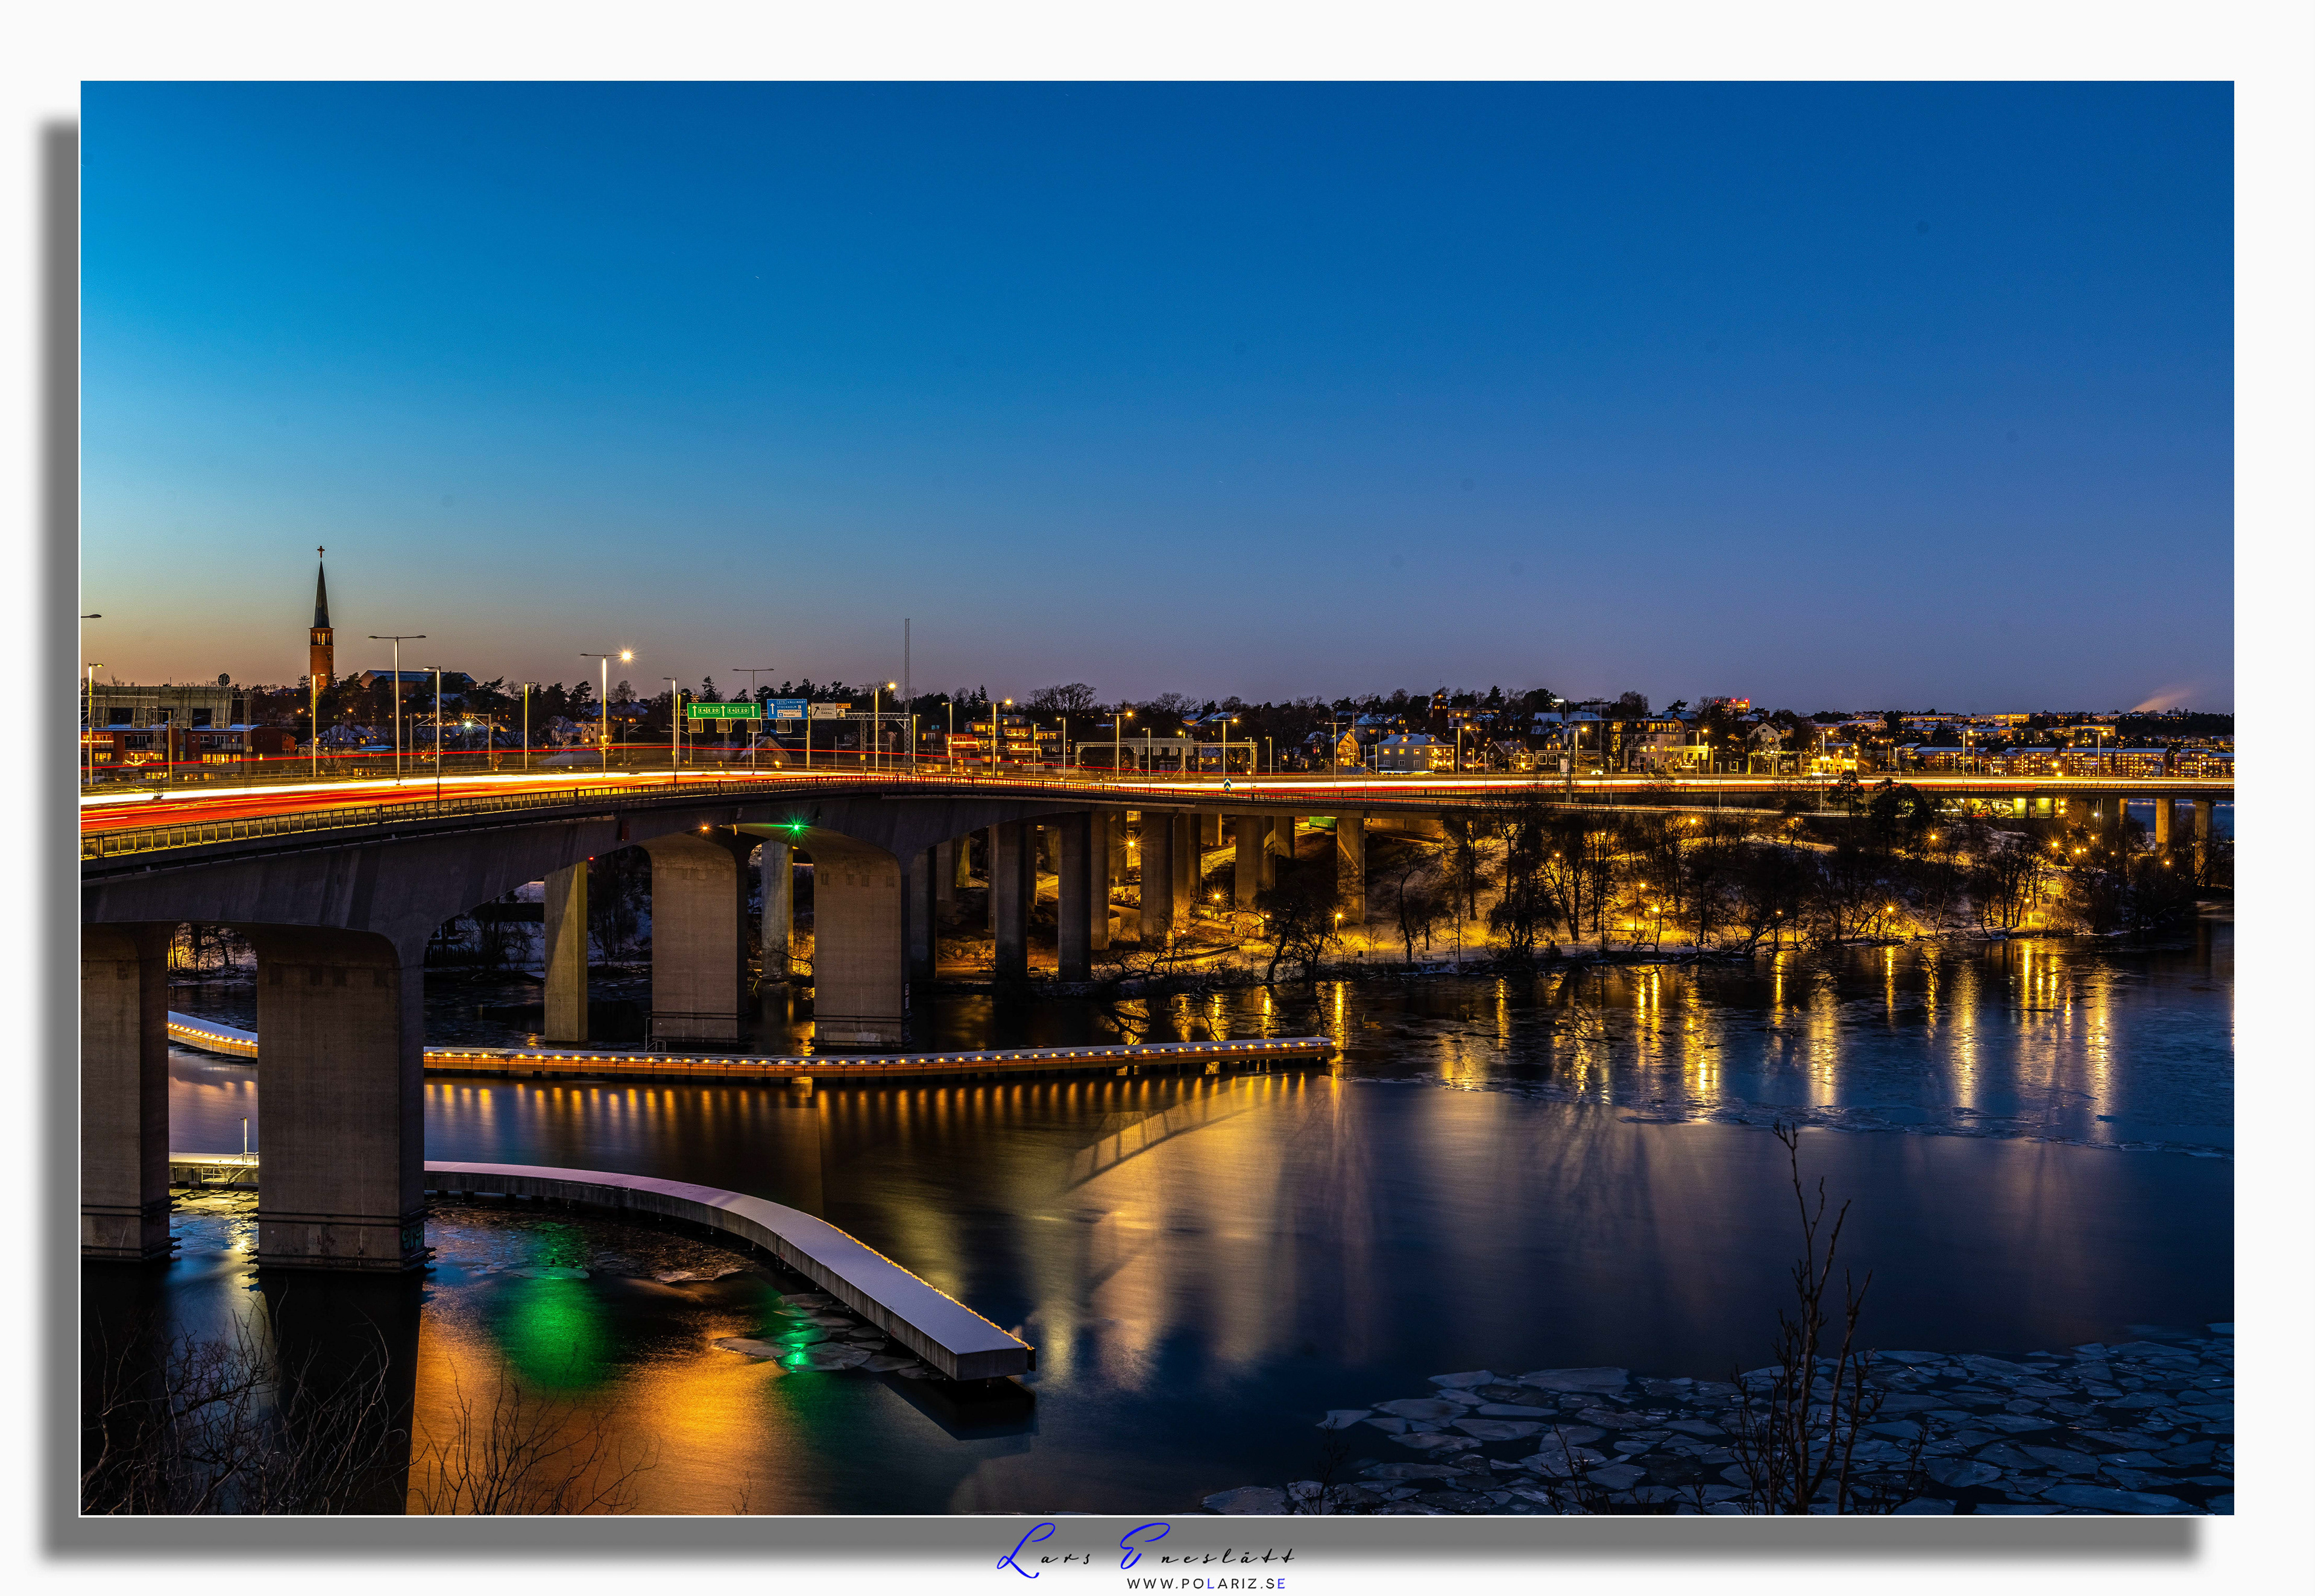The width and height of the screenshot is (2315, 1596).
Task: Click the www.polariz.se website text
Action: click(x=1206, y=1583)
